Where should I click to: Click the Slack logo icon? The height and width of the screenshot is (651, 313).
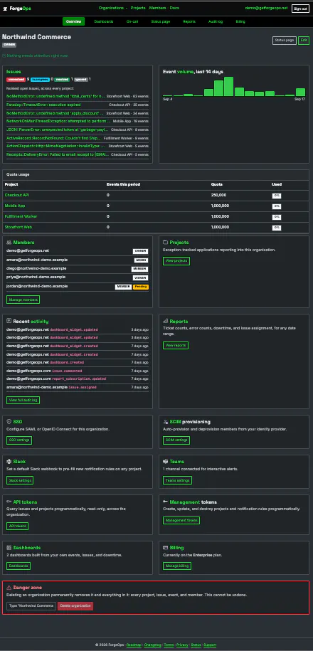(x=9, y=461)
